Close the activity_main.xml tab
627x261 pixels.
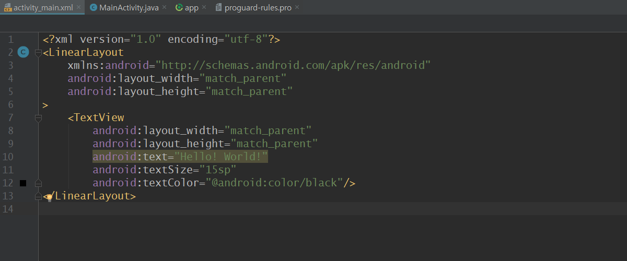pyautogui.click(x=78, y=7)
